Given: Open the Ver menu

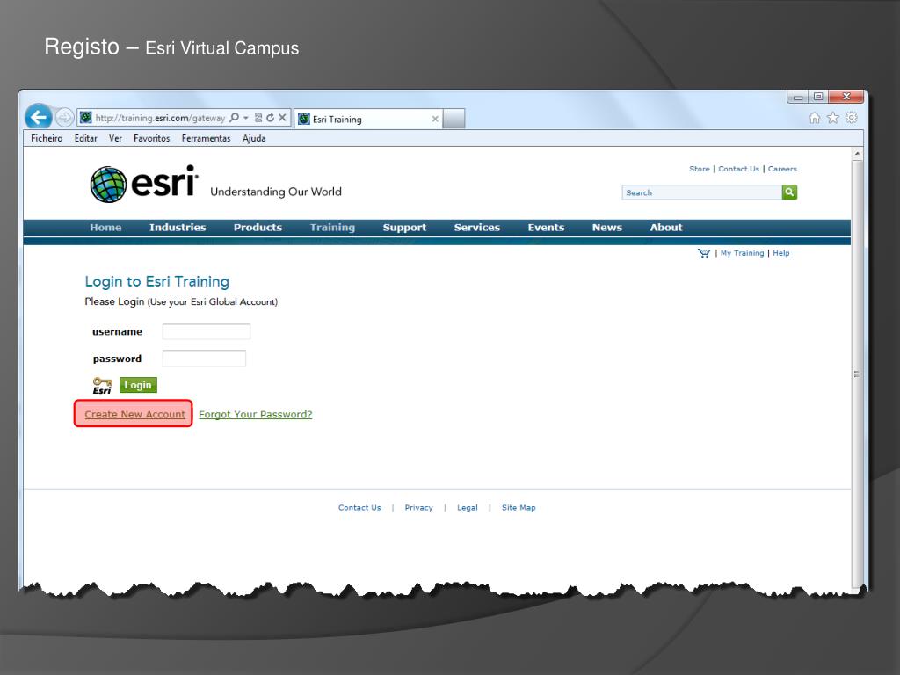Looking at the screenshot, I should 115,138.
